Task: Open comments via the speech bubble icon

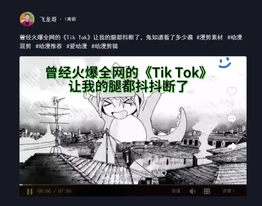Action: tap(232, 119)
